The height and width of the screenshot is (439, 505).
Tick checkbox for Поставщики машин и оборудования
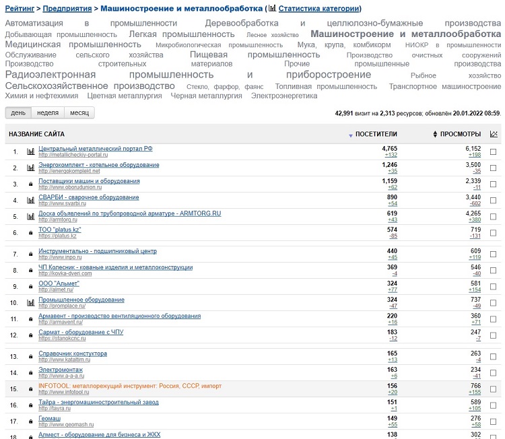pos(493,184)
